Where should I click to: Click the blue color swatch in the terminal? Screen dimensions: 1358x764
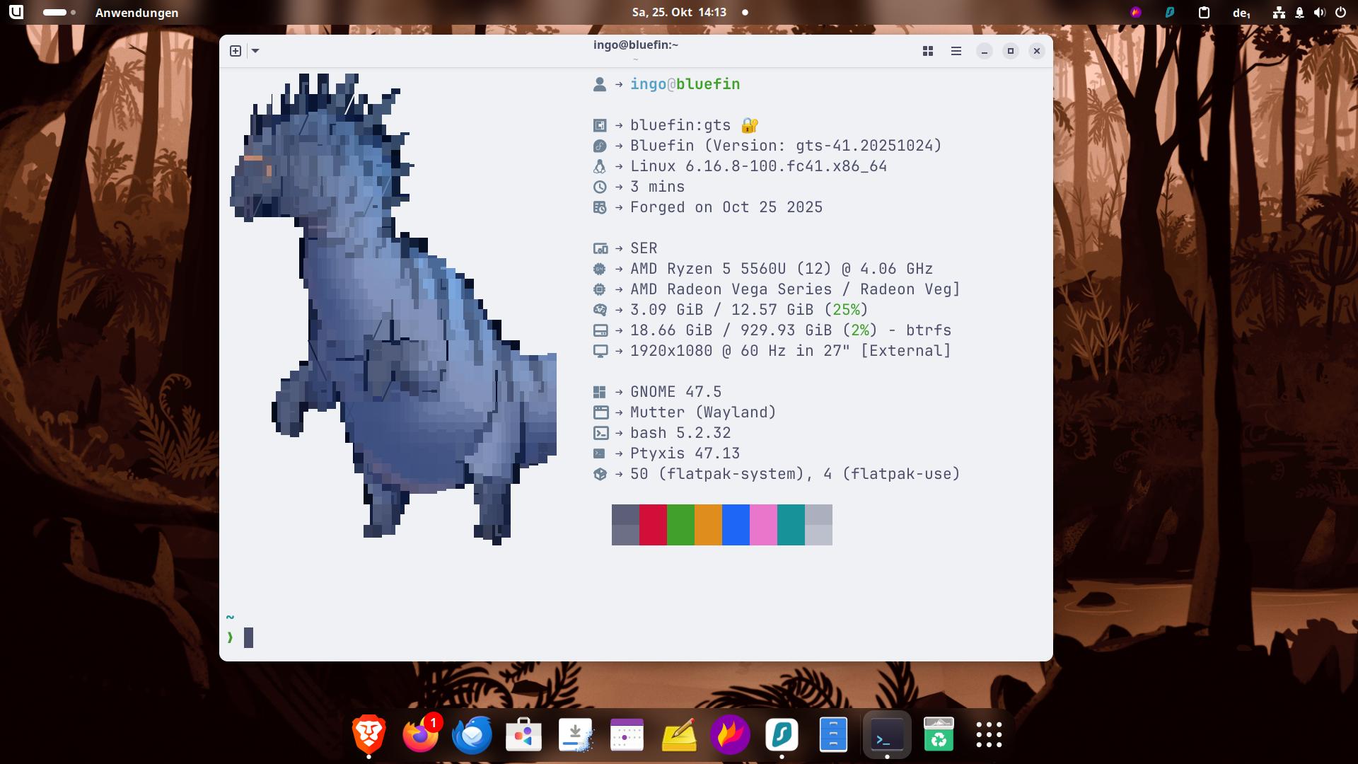tap(736, 525)
